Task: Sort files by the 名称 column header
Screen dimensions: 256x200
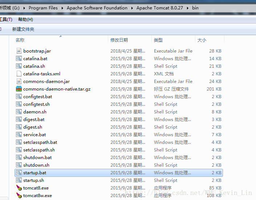Action: pyautogui.click(x=20, y=40)
